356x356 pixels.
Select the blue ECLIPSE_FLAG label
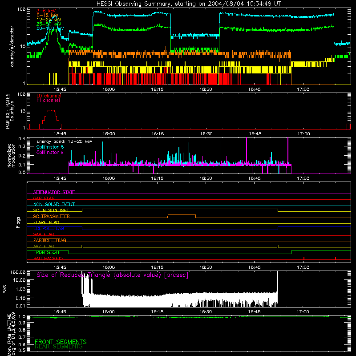49,228
